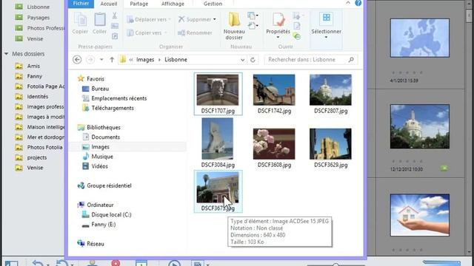Screen dimensions: 474x266
Task: Expand the Sélectionner menu
Action: click(x=326, y=25)
